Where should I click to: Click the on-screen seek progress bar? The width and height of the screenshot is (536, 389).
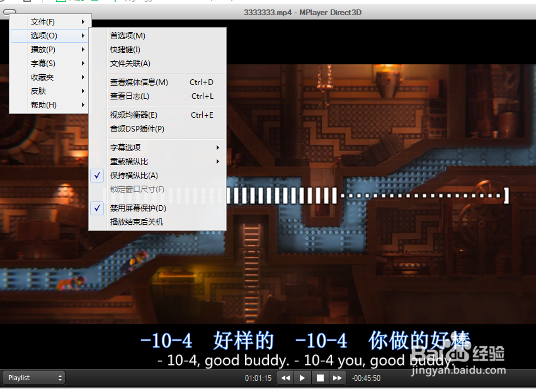(x=368, y=196)
